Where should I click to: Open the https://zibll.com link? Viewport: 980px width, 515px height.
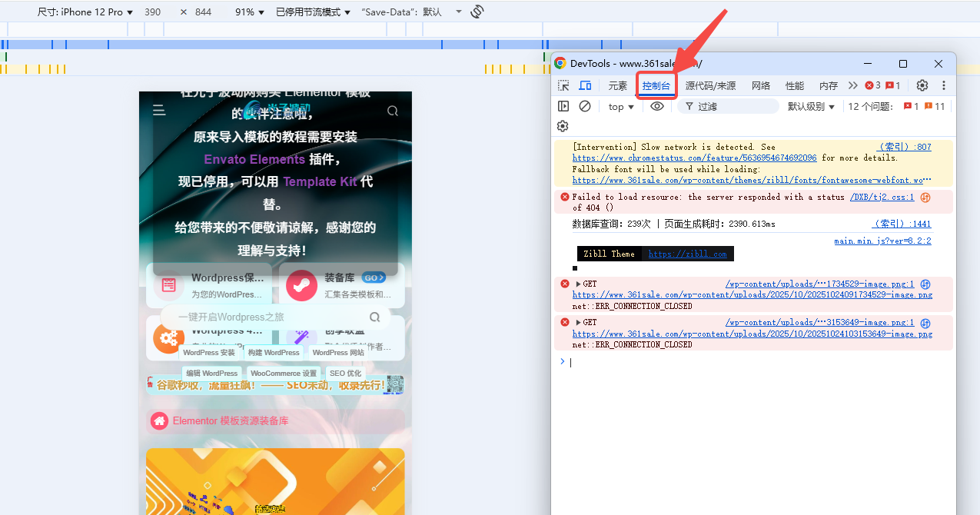[x=687, y=254]
